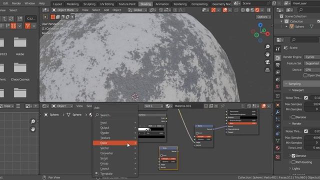Open the Texture submenu in Add menu
This screenshot has height=180, width=320.
(115, 138)
